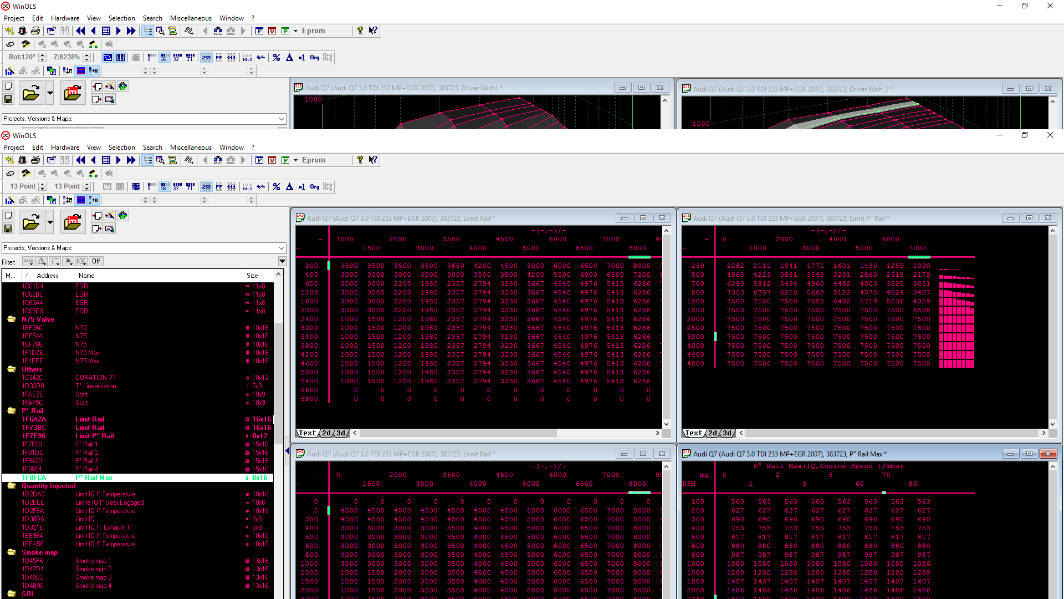Click the Off filter button
The height and width of the screenshot is (599, 1064).
point(96,261)
